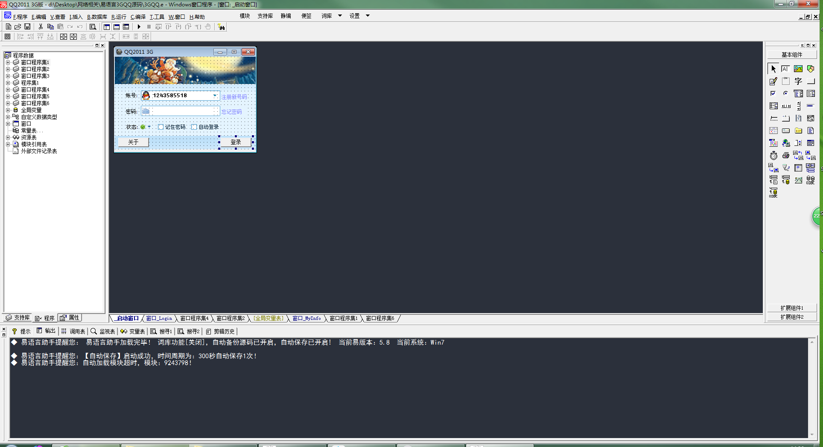This screenshot has height=447, width=823.
Task: Toggle the 自动登录 checkbox
Action: click(x=194, y=127)
